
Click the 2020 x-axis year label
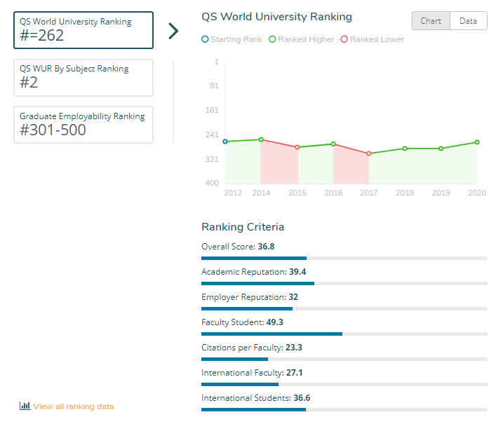tap(477, 193)
